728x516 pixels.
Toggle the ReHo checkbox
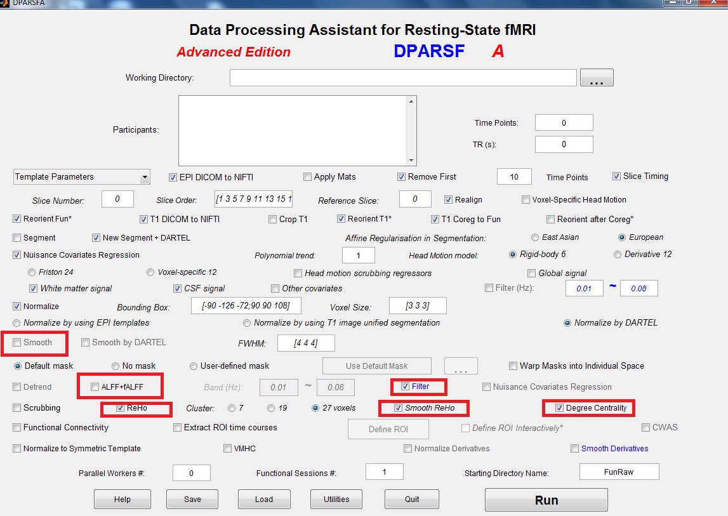[120, 407]
